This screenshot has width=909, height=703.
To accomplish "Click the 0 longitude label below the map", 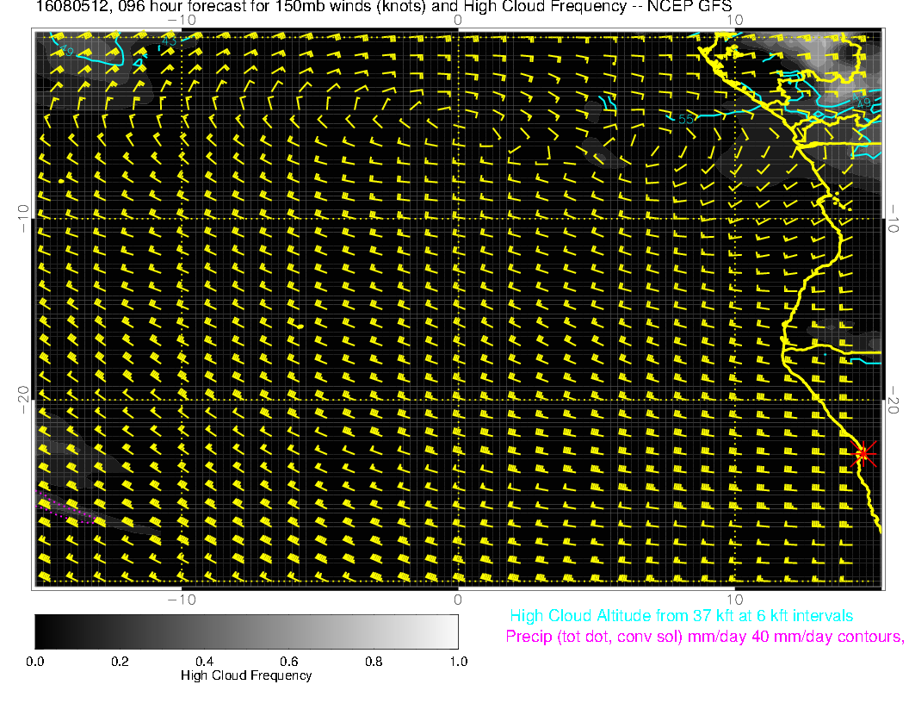I will pyautogui.click(x=458, y=599).
